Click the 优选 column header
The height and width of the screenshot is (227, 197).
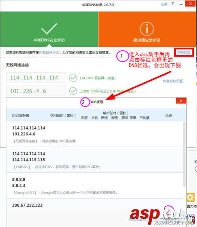pyautogui.click(x=169, y=116)
